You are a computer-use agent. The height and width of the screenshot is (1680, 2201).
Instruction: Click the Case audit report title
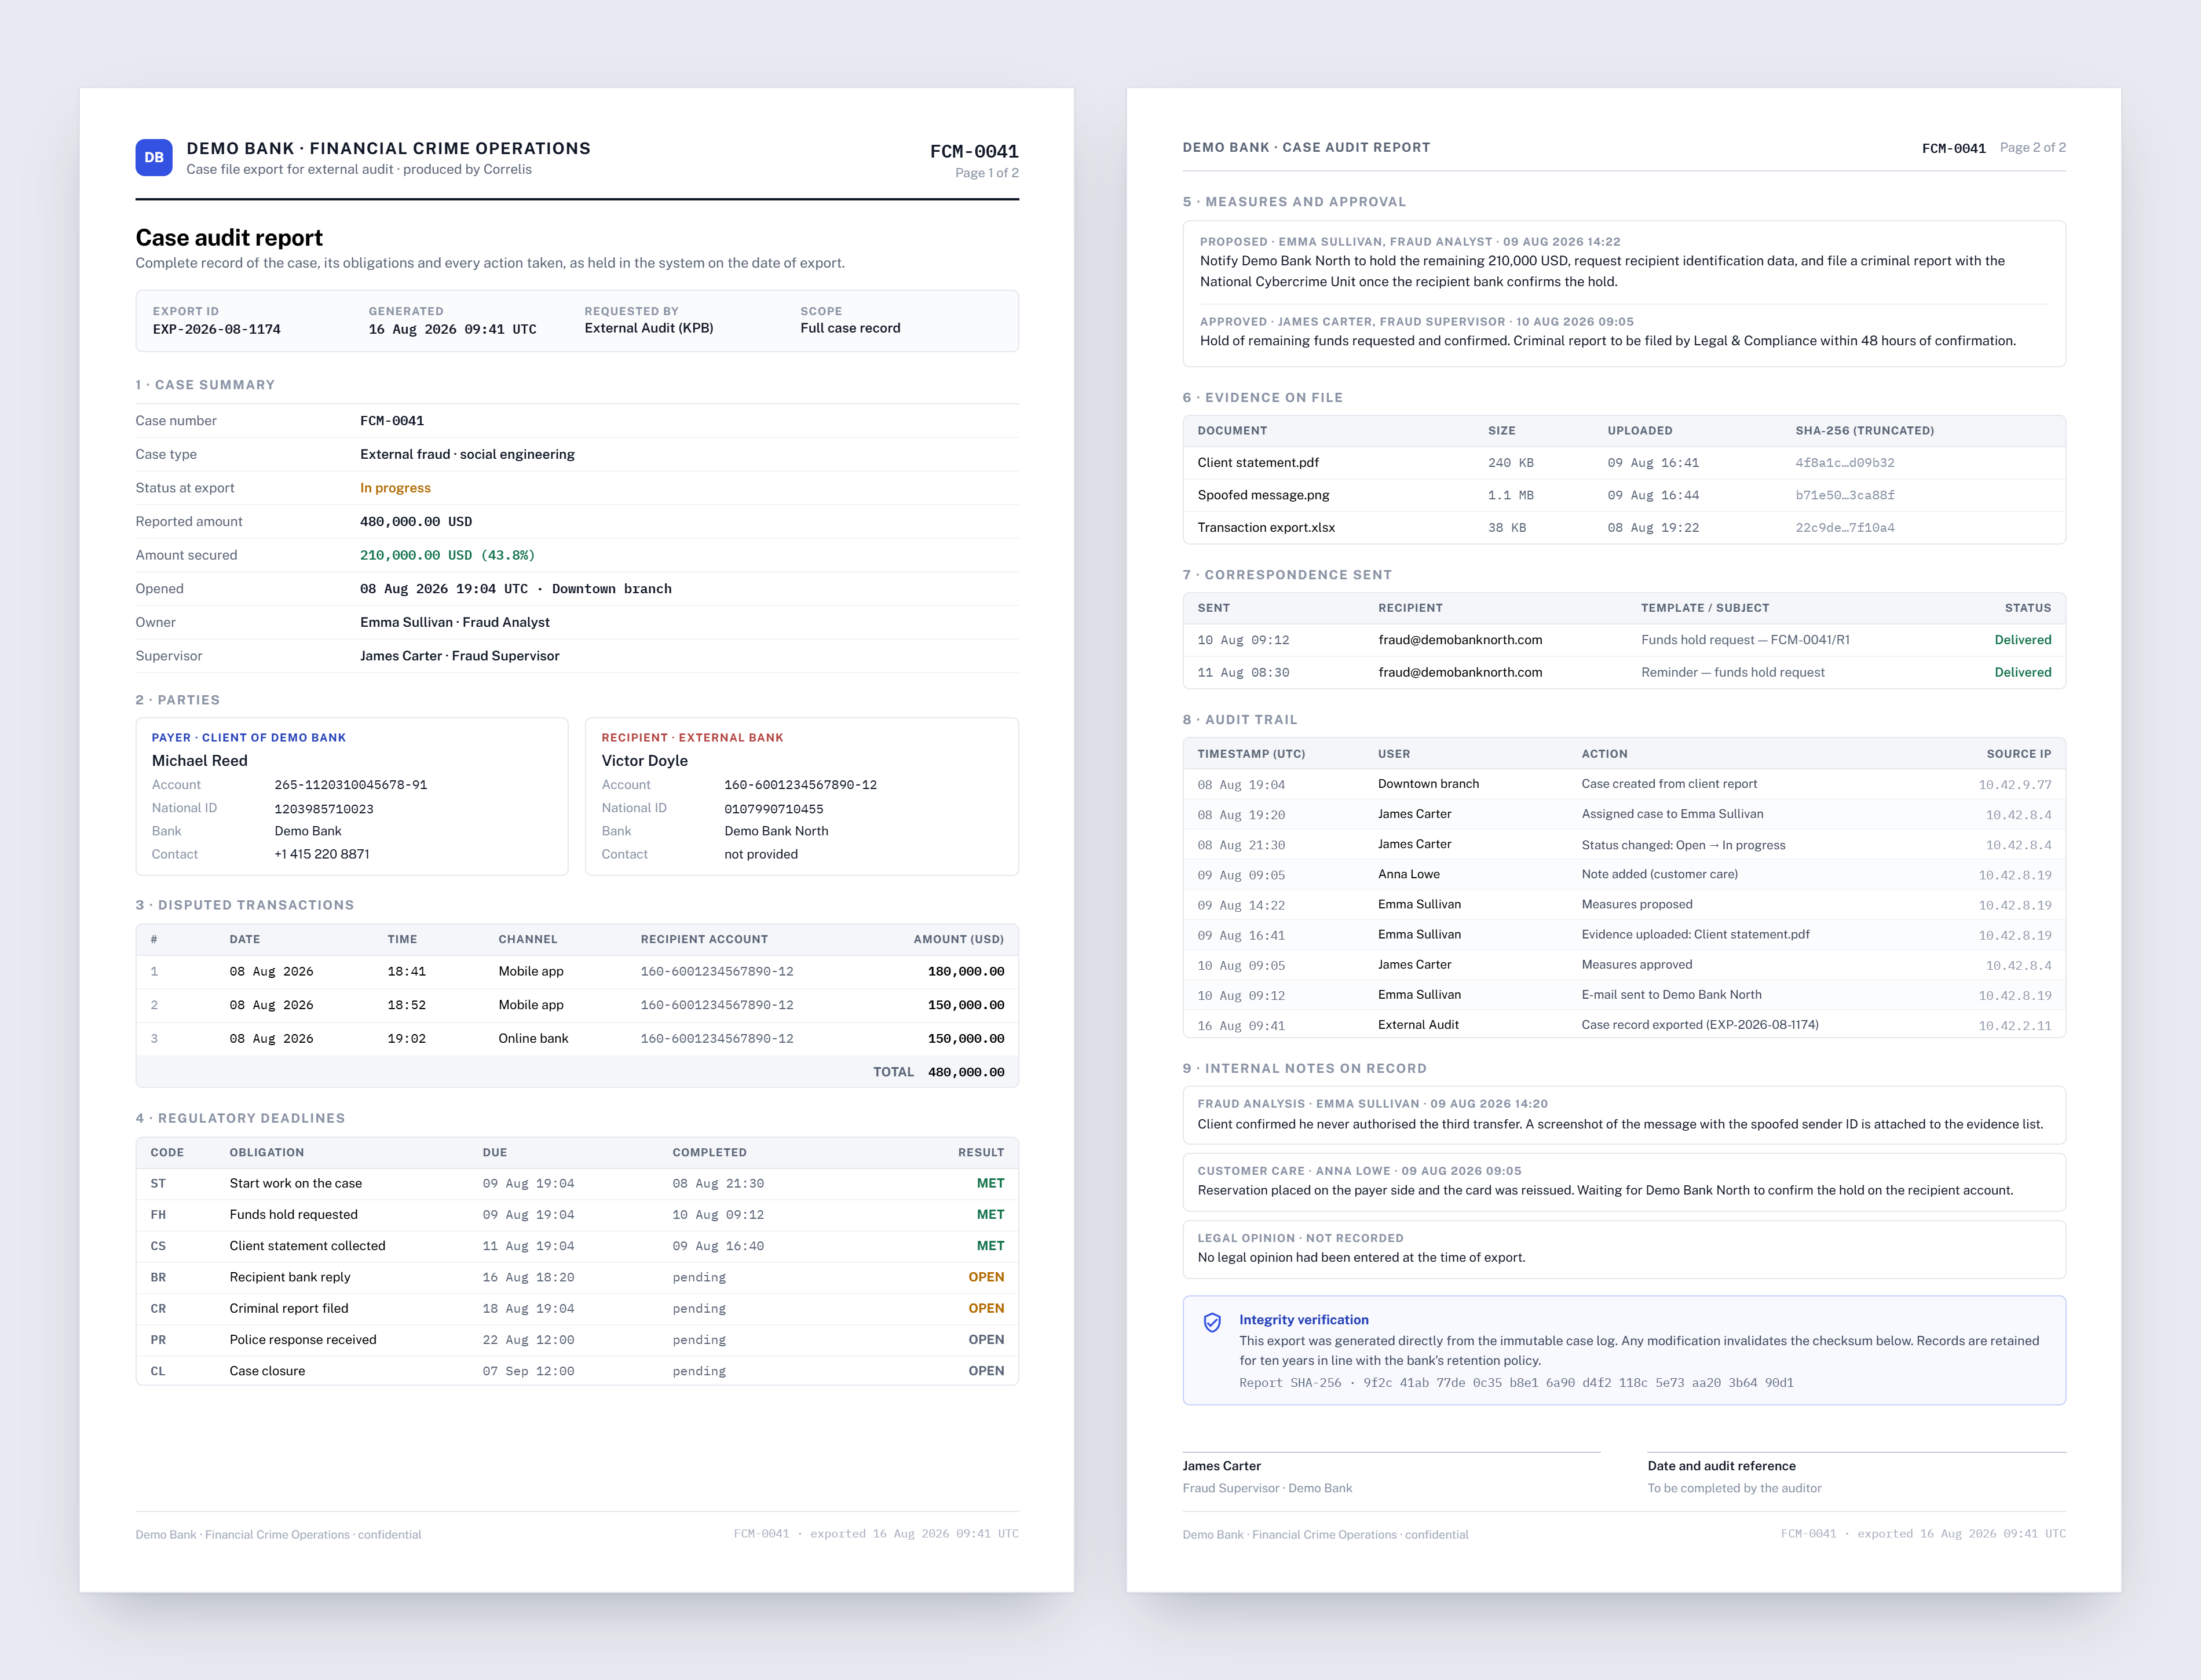(229, 238)
